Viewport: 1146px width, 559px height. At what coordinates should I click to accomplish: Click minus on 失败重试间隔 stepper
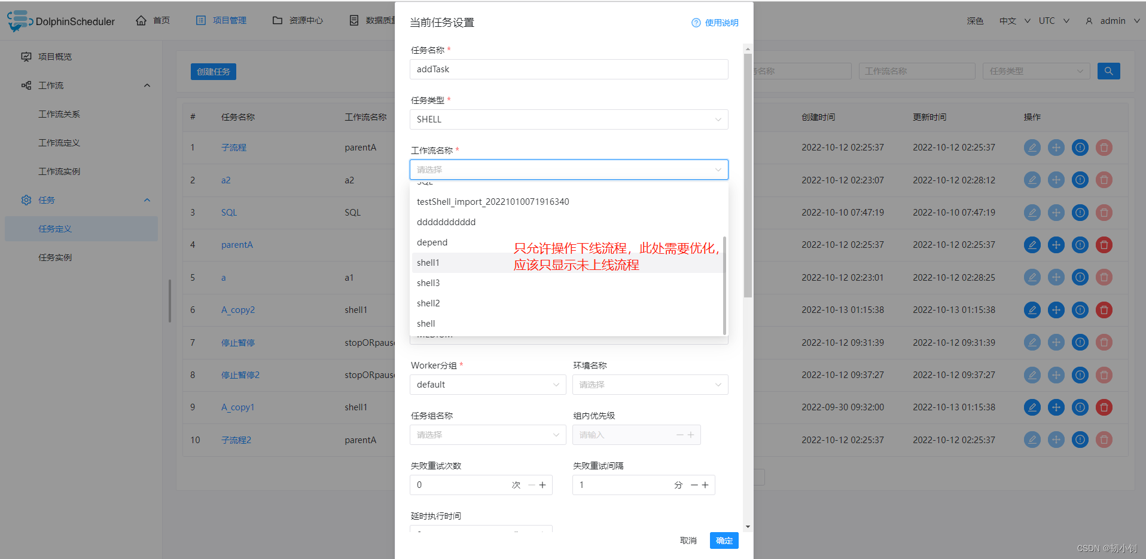(x=694, y=485)
